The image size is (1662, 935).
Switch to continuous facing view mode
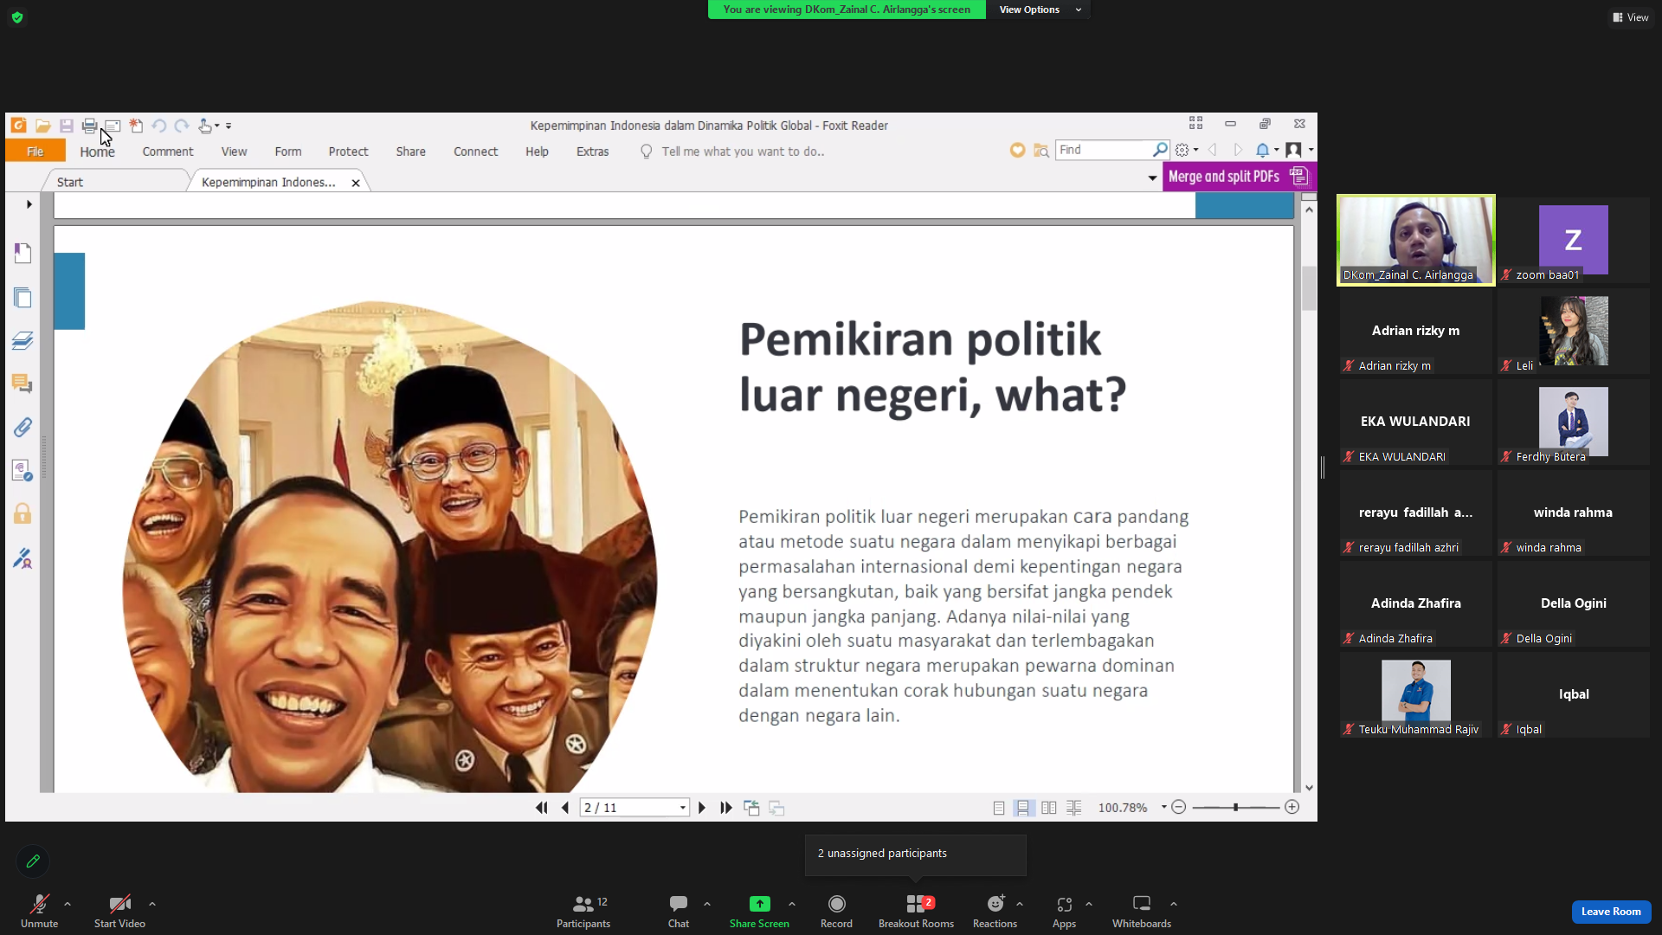click(x=1073, y=808)
